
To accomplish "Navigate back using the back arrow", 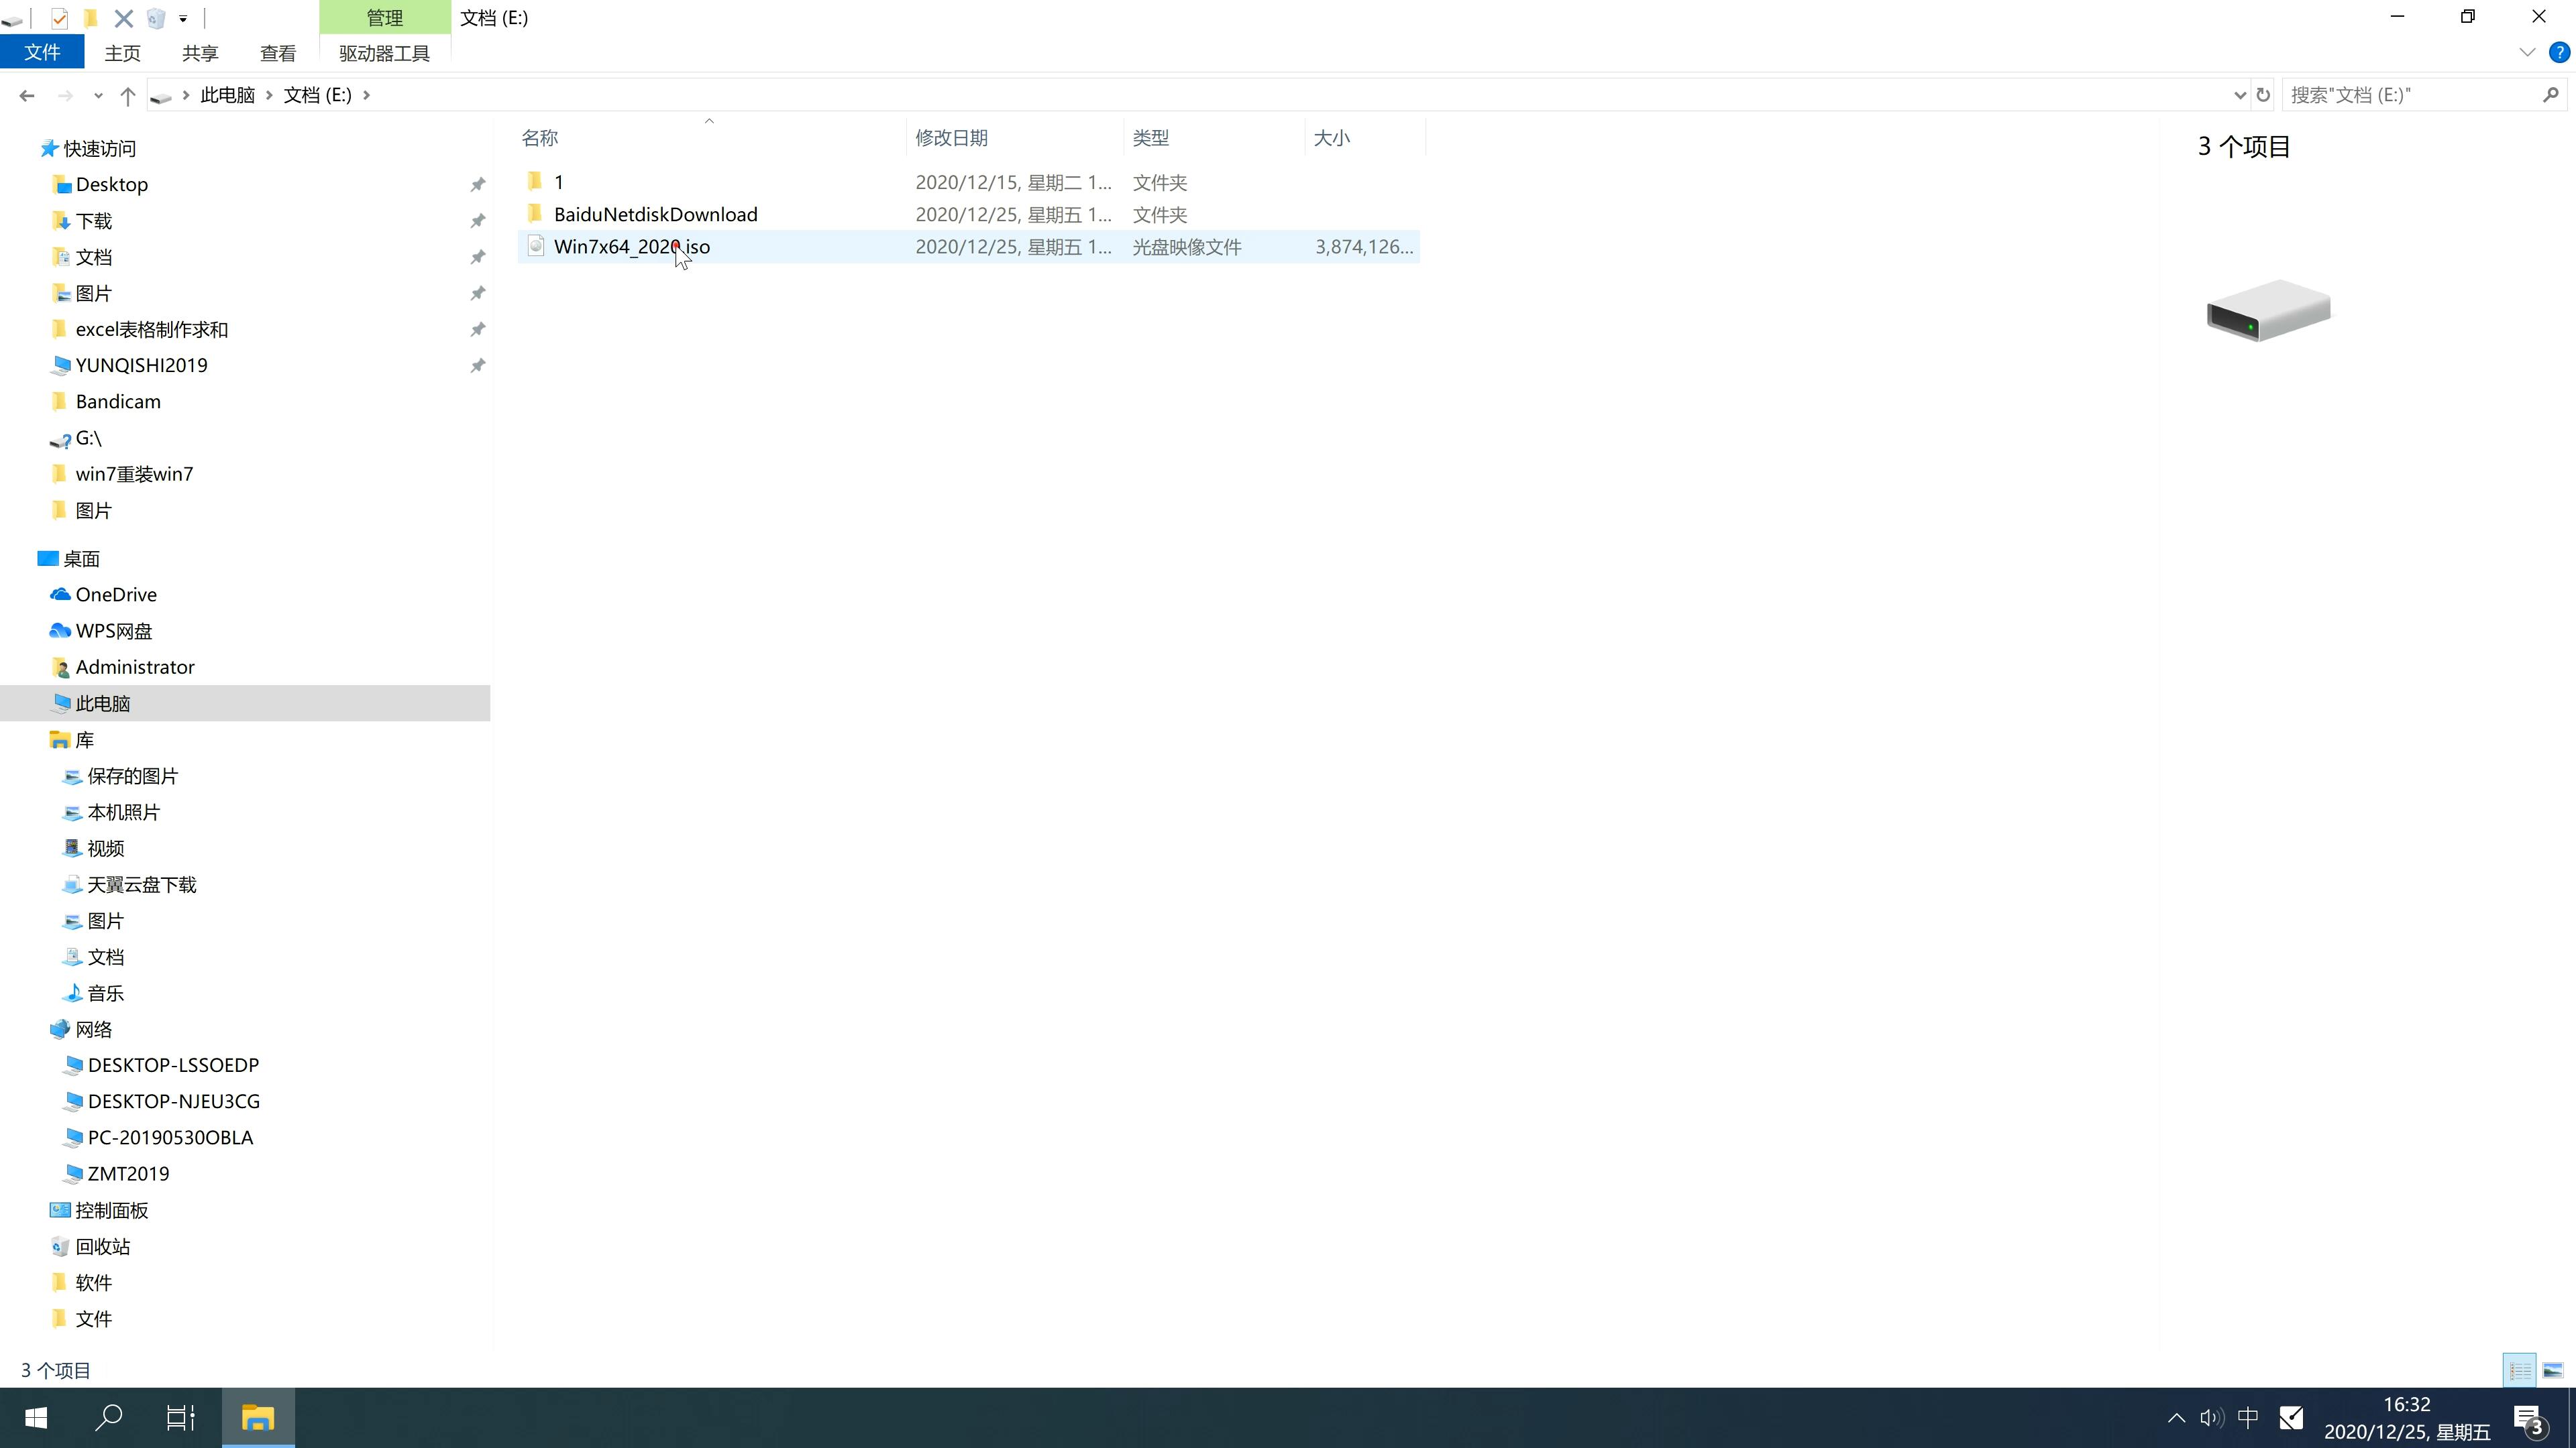I will click(x=25, y=94).
